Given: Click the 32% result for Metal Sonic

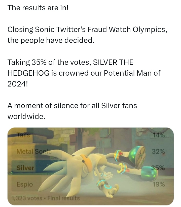Looking at the screenshot, I should (158, 152).
